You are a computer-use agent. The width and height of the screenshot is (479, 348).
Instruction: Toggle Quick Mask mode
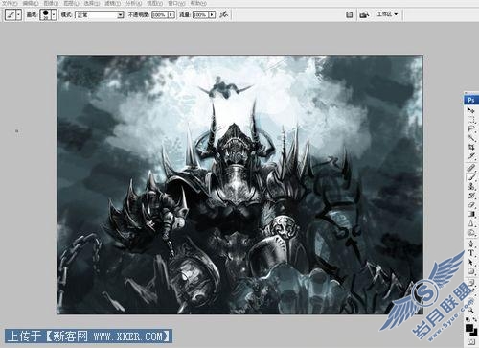point(470,342)
